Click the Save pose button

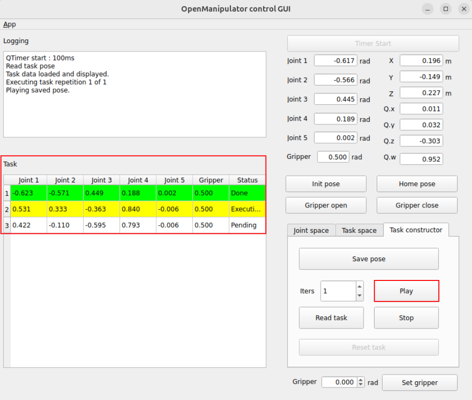tap(368, 259)
